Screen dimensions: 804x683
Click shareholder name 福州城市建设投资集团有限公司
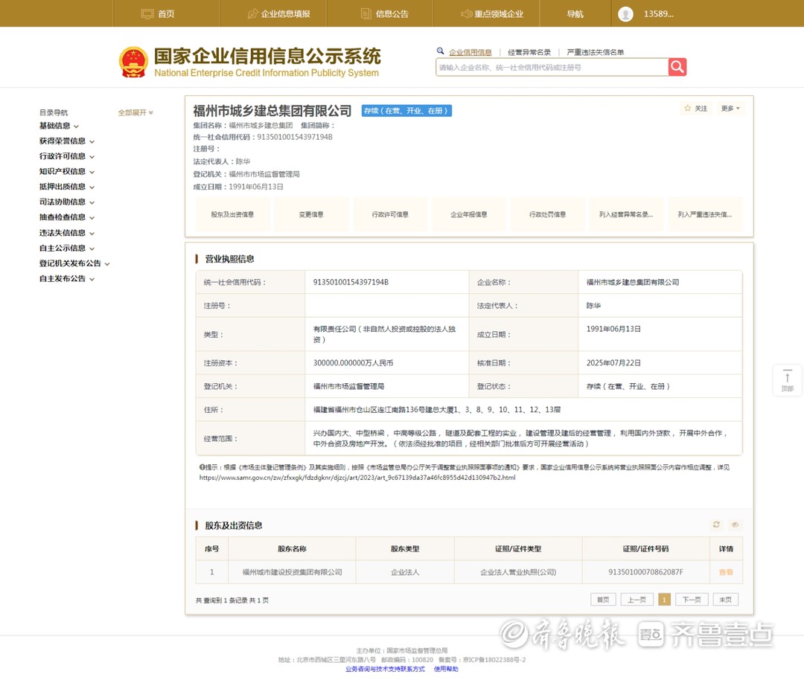click(x=293, y=572)
